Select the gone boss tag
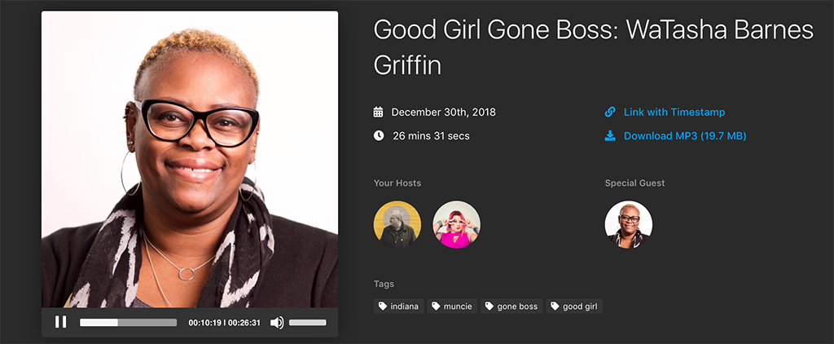This screenshot has height=344, width=834. (511, 307)
